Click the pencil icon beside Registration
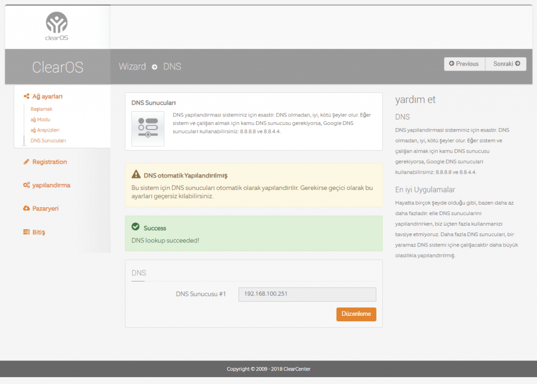The image size is (537, 384). pos(26,162)
